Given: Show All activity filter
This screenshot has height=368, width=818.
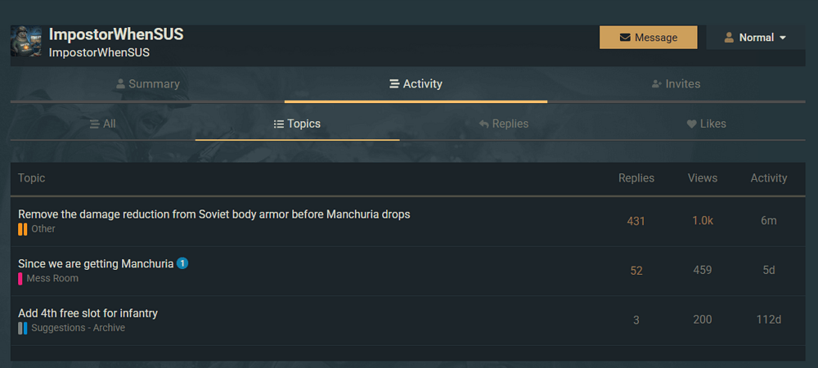Looking at the screenshot, I should [x=103, y=124].
